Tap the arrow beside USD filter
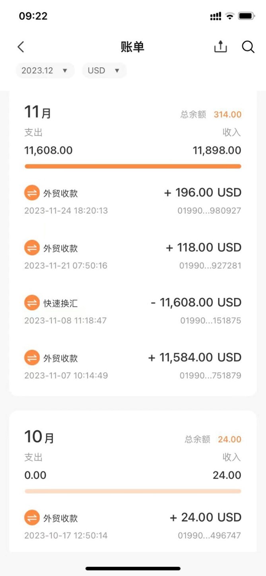 117,71
